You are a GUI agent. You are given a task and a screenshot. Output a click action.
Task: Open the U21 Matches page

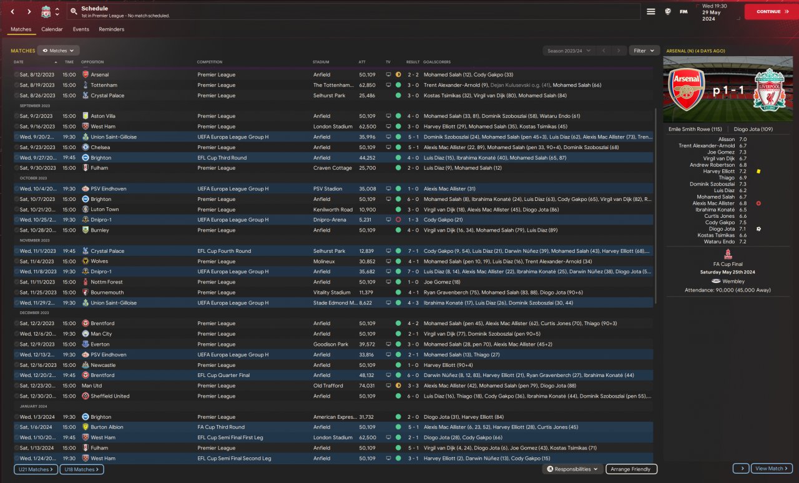click(x=36, y=469)
